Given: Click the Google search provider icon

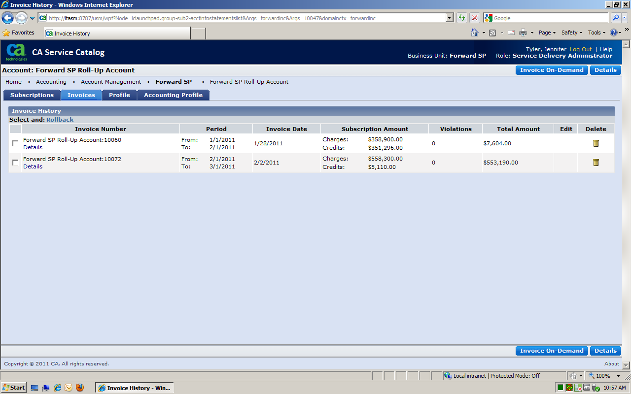Looking at the screenshot, I should click(x=489, y=18).
